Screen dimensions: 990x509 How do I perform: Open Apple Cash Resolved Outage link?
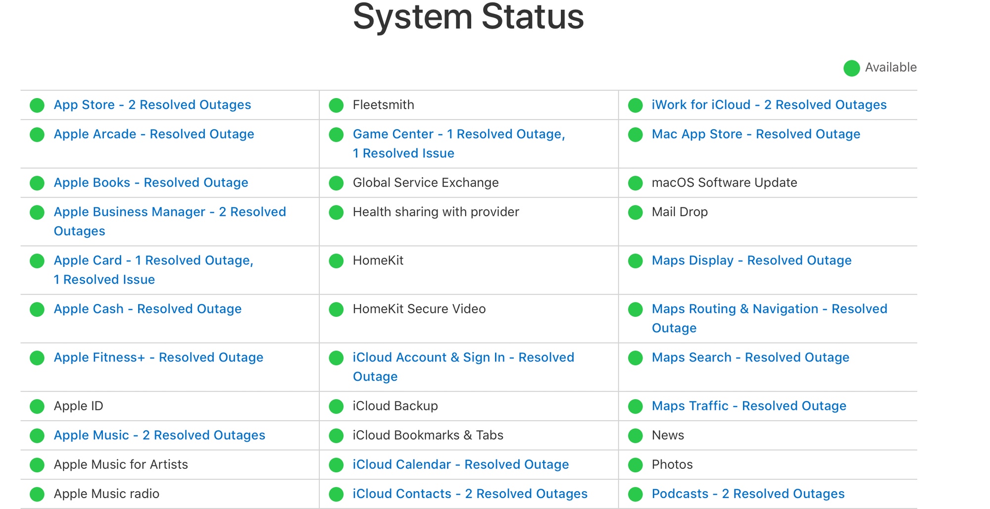(x=148, y=309)
